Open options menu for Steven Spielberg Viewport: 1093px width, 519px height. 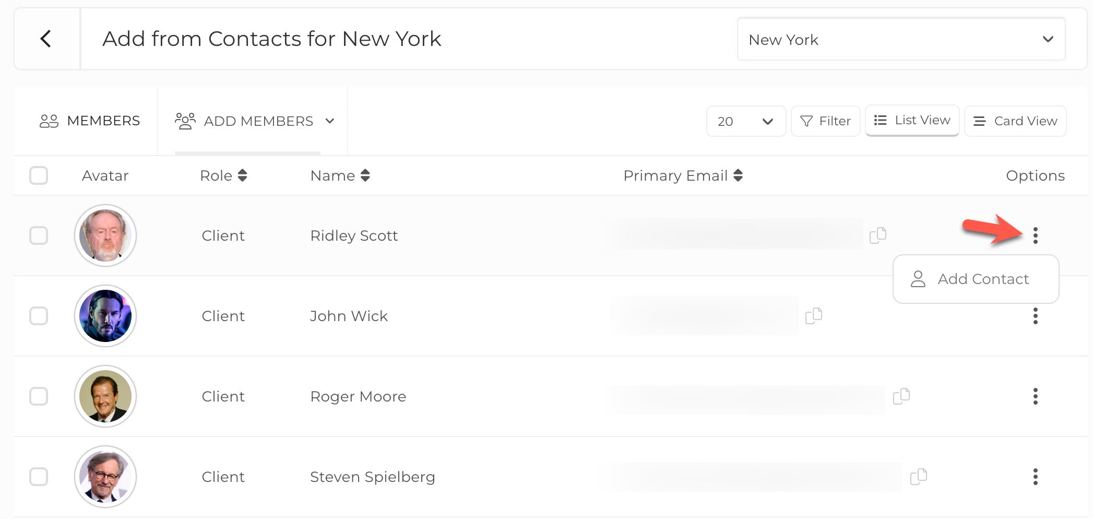(x=1036, y=477)
